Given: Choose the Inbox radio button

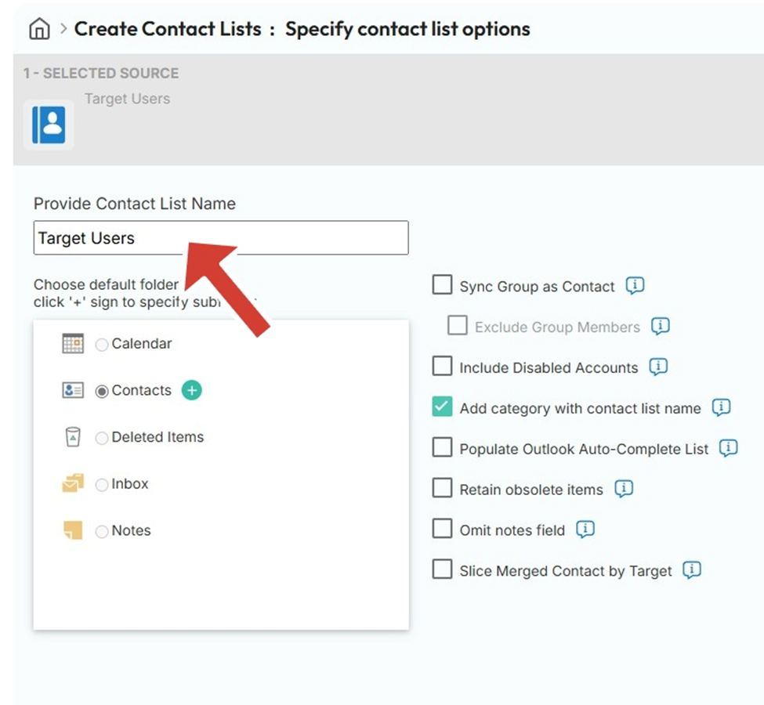Looking at the screenshot, I should [101, 485].
